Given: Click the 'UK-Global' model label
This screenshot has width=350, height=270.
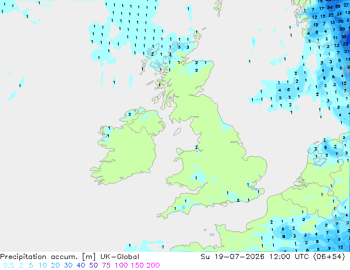Looking at the screenshot, I should tap(120, 257).
